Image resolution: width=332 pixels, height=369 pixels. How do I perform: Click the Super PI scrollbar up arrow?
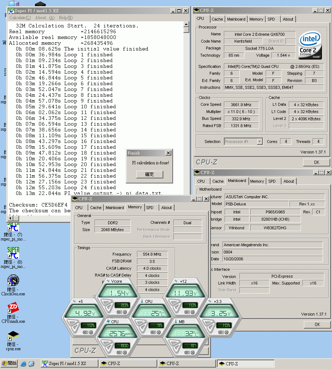point(186,24)
